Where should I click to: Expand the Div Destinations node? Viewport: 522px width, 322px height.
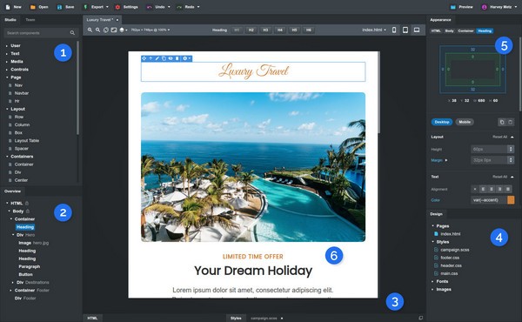coord(13,282)
